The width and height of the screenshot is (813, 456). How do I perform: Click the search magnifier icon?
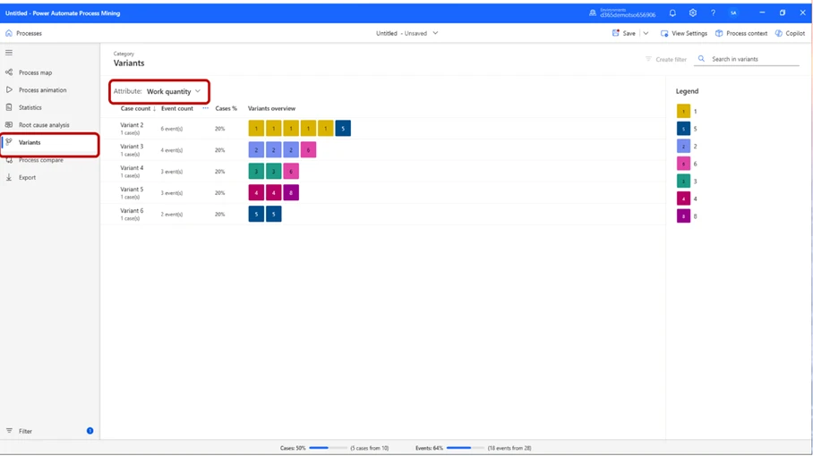point(701,59)
